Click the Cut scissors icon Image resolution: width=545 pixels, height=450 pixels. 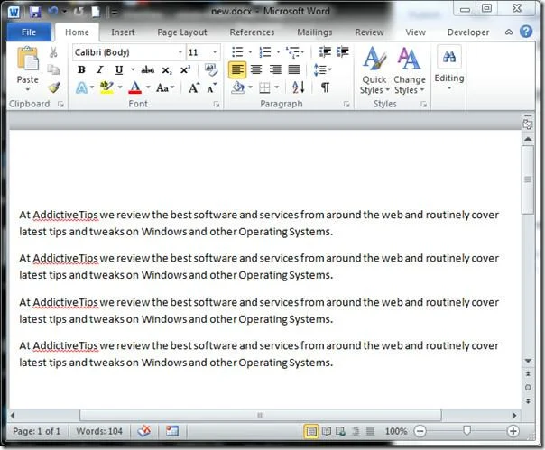tap(53, 52)
